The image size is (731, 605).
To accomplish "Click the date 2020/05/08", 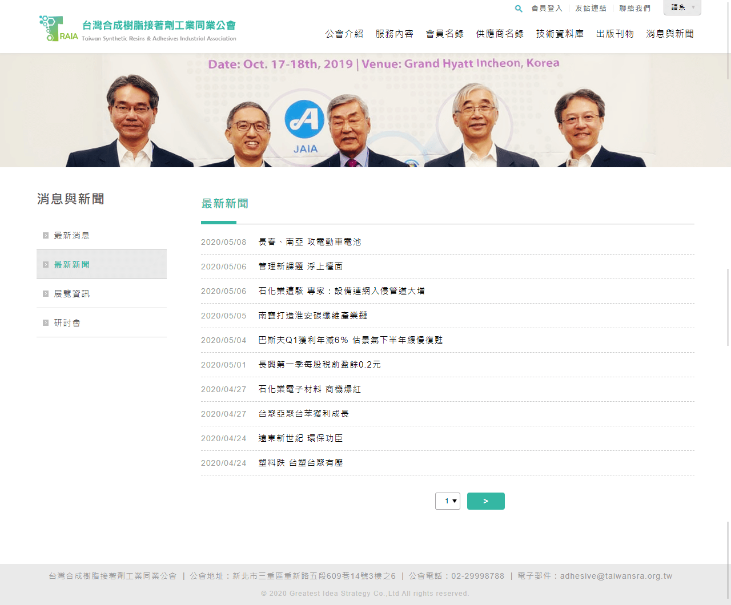I will pos(224,242).
